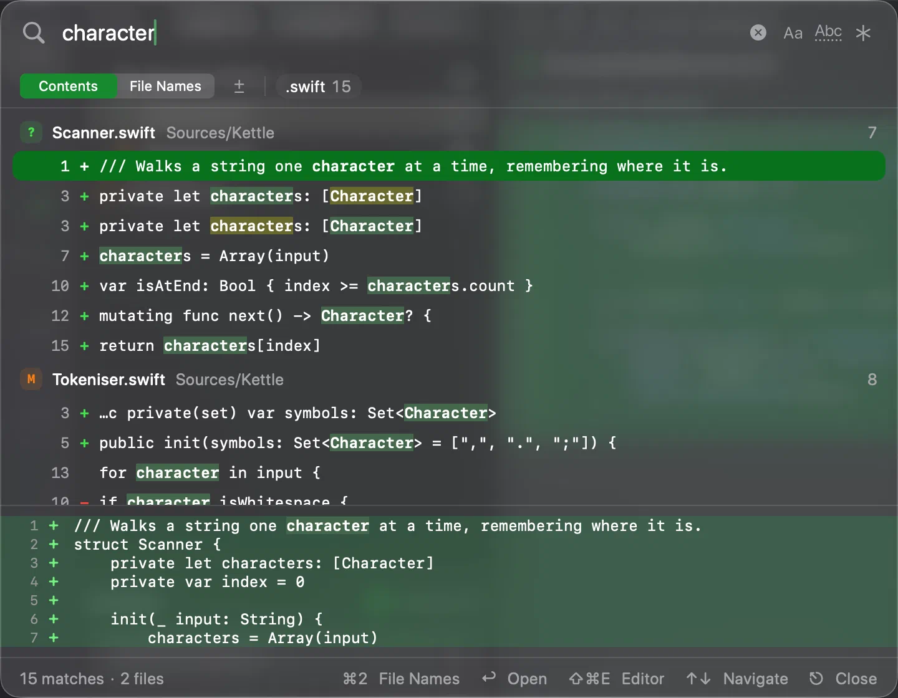
Task: Select result "public init(symbols: Set<Character>"
Action: [449, 442]
